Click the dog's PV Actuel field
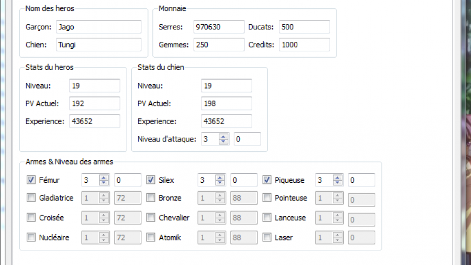 pyautogui.click(x=226, y=104)
